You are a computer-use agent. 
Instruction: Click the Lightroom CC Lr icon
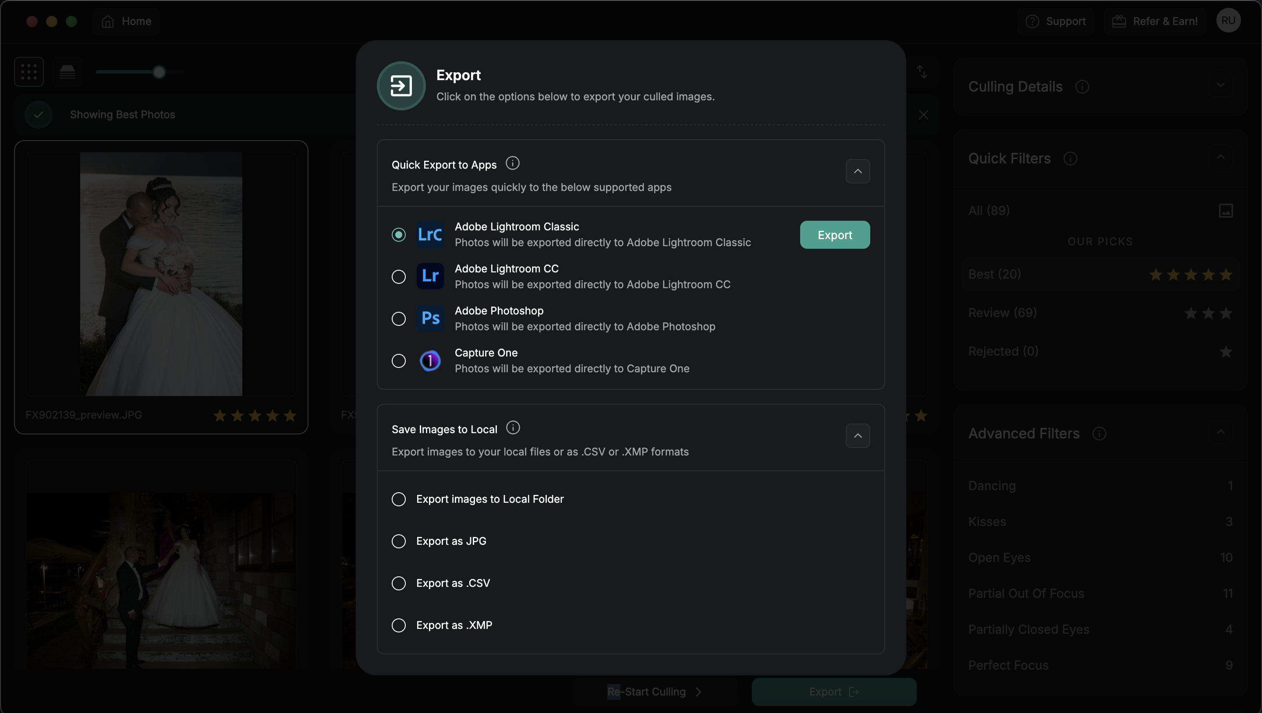coord(430,276)
